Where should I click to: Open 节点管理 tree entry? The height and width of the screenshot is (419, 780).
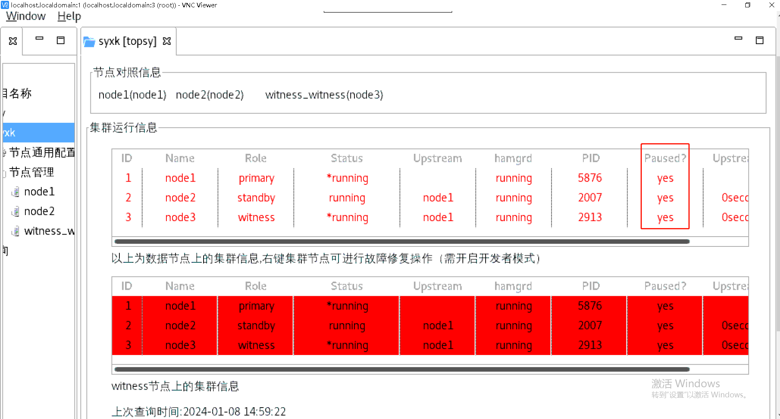pos(31,172)
